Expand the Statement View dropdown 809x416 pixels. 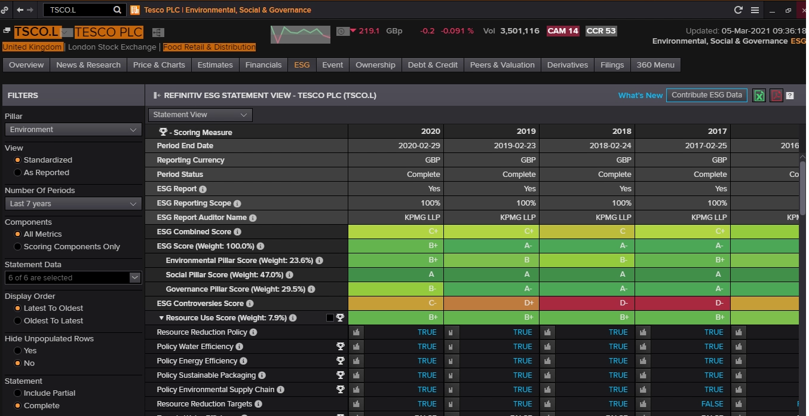coord(200,115)
